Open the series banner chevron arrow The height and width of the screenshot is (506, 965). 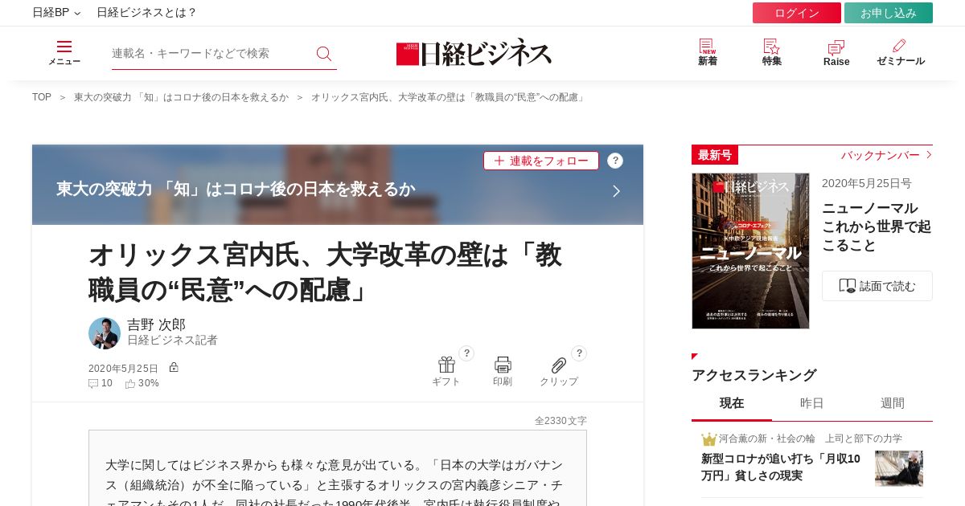point(616,191)
